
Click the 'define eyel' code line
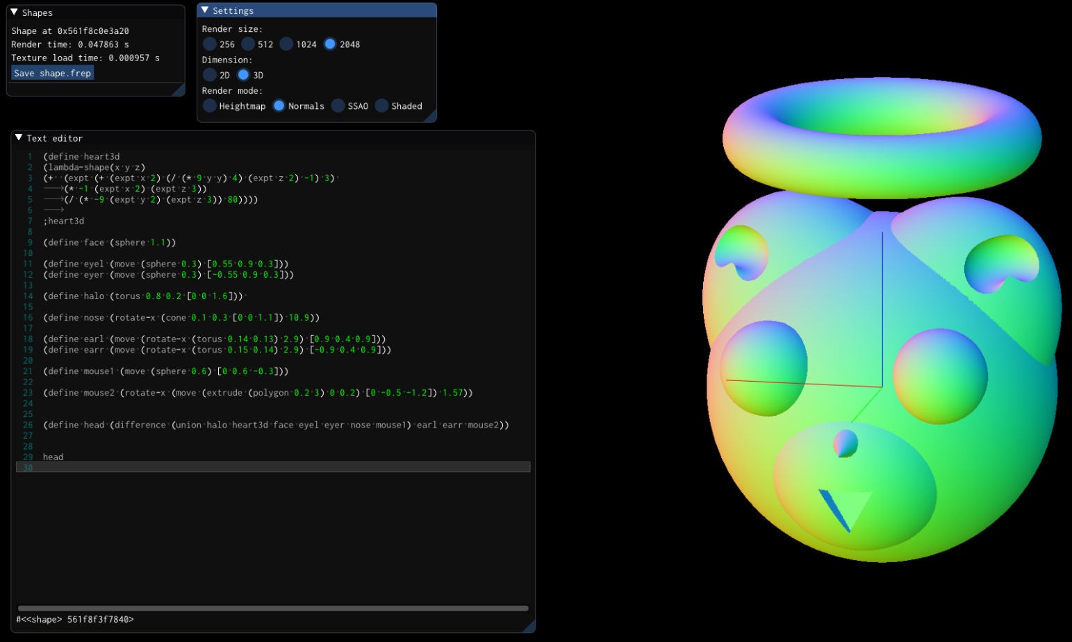tap(165, 264)
